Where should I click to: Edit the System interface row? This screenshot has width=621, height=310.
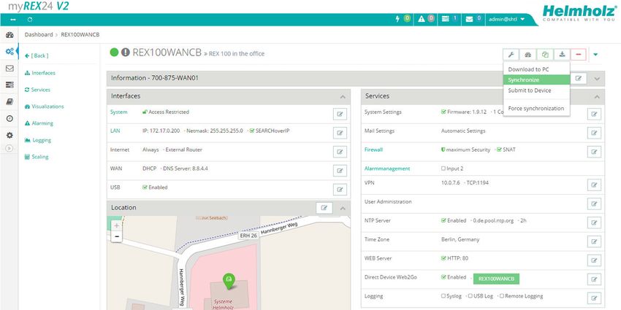pos(340,115)
